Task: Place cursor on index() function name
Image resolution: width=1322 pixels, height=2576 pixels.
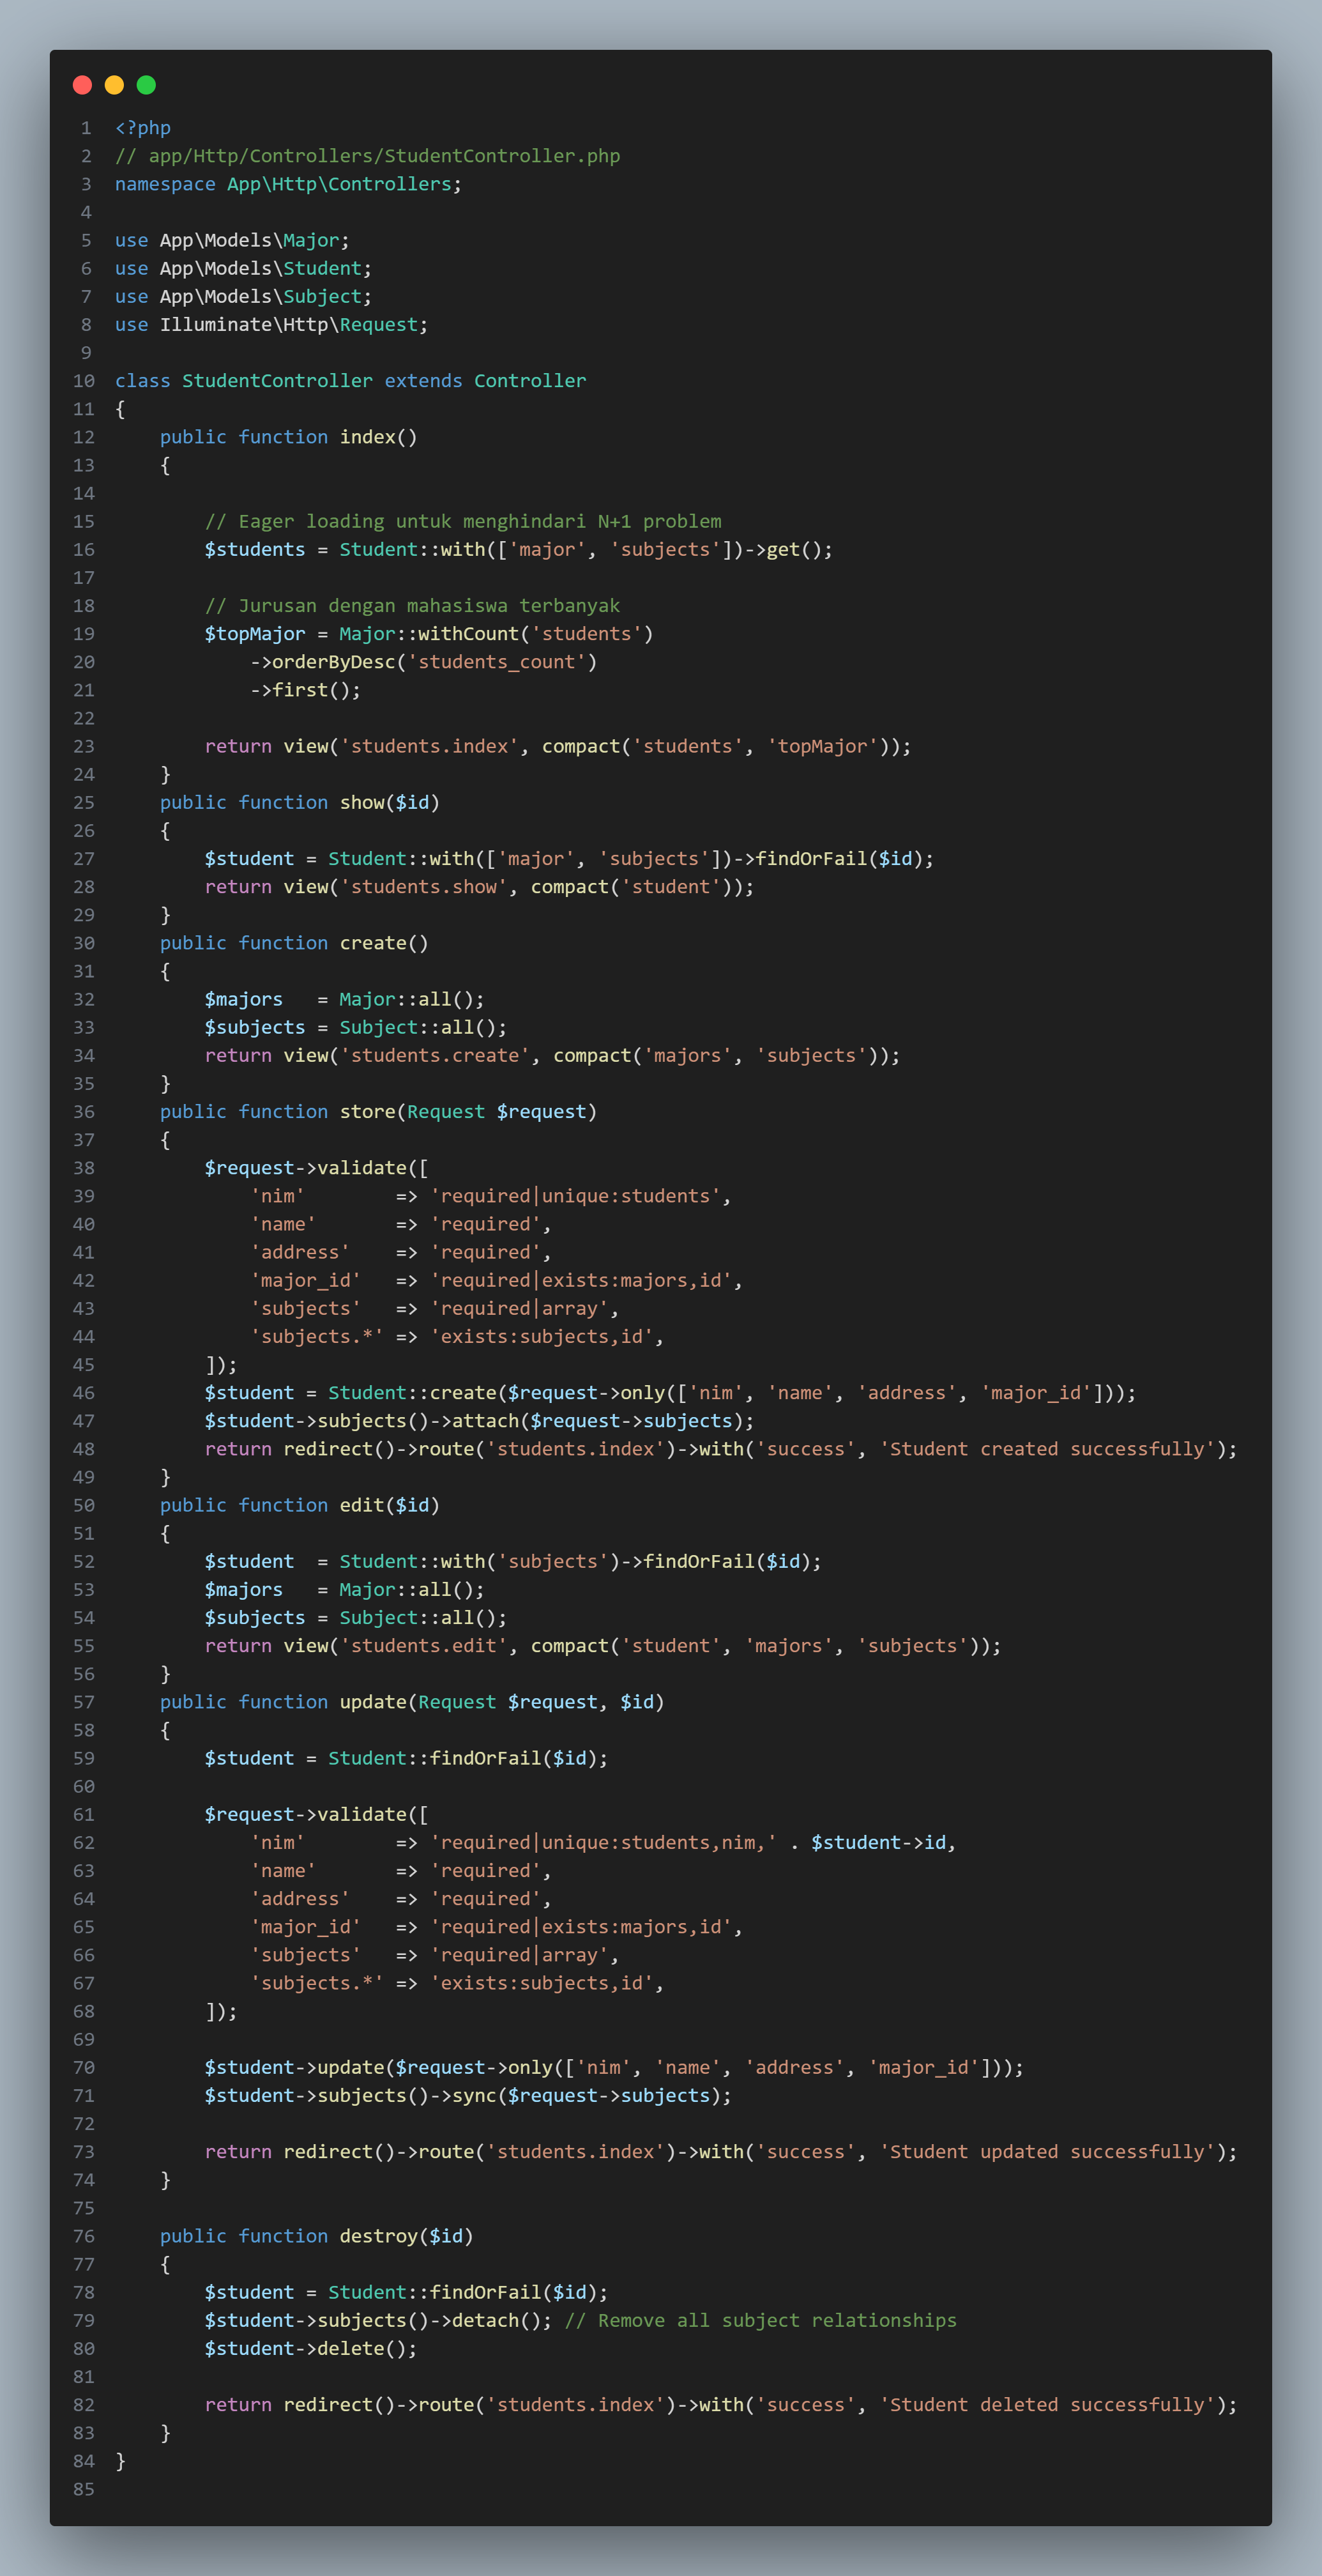Action: 367,437
